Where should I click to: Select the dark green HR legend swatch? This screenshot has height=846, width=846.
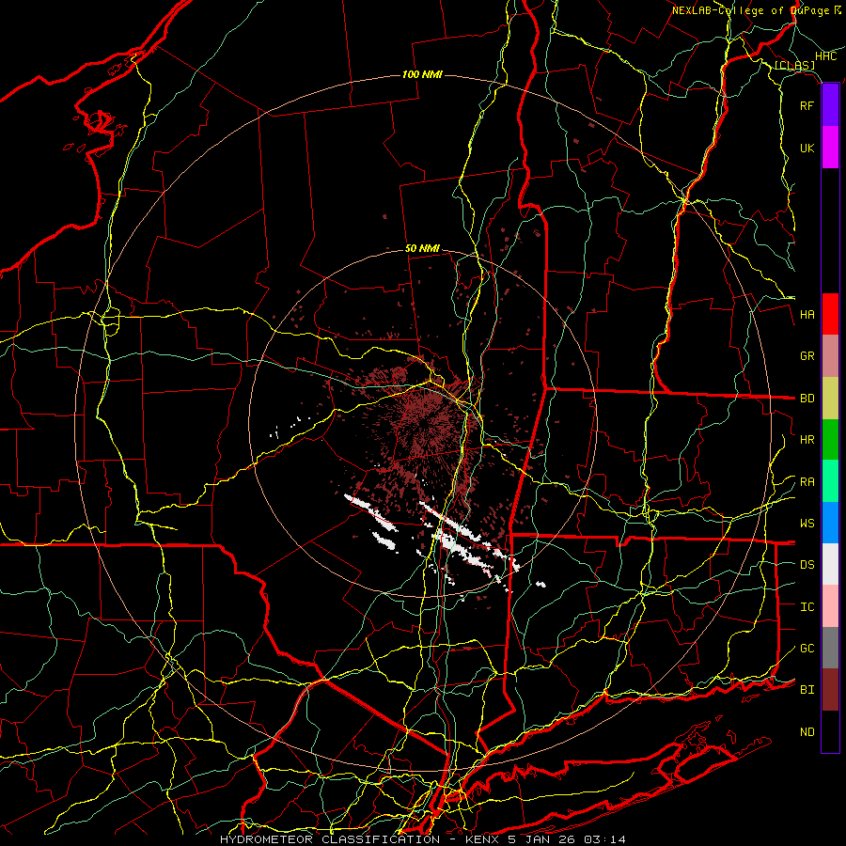pyautogui.click(x=830, y=440)
